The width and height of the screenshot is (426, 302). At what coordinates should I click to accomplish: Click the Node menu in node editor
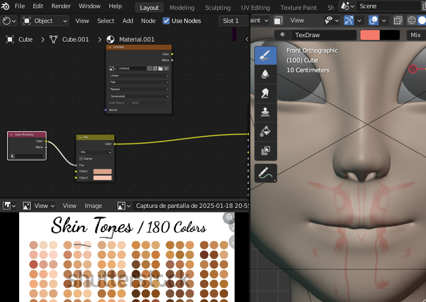click(148, 21)
